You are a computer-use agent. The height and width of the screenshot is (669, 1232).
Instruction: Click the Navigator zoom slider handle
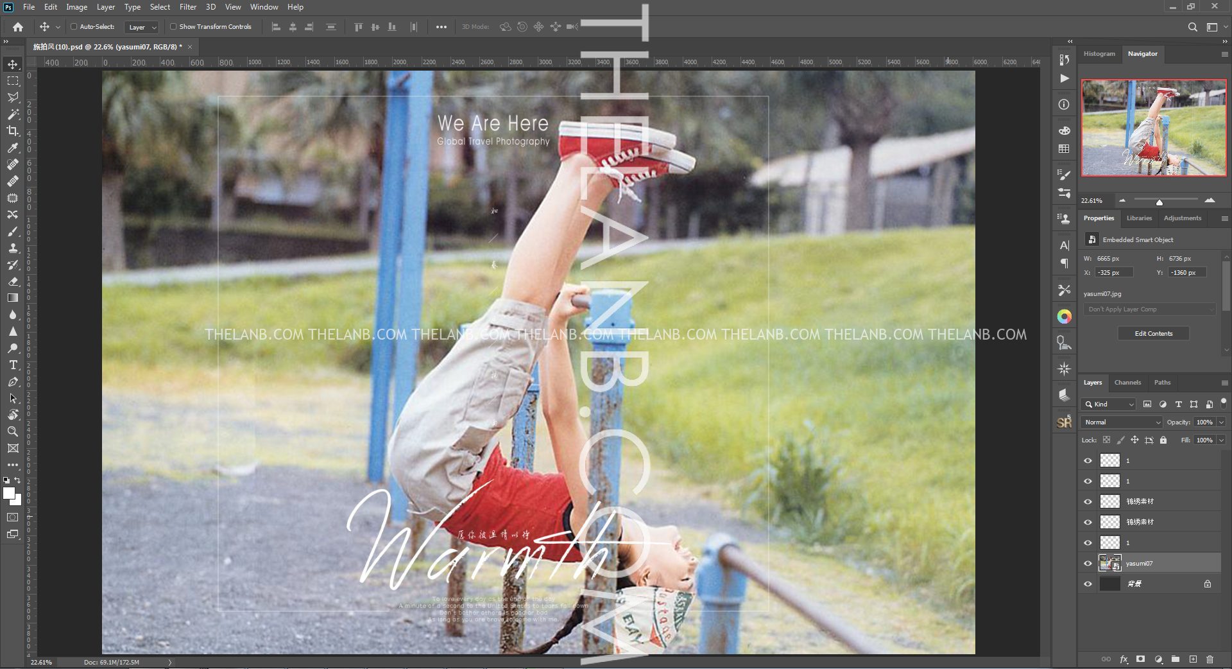[1159, 202]
